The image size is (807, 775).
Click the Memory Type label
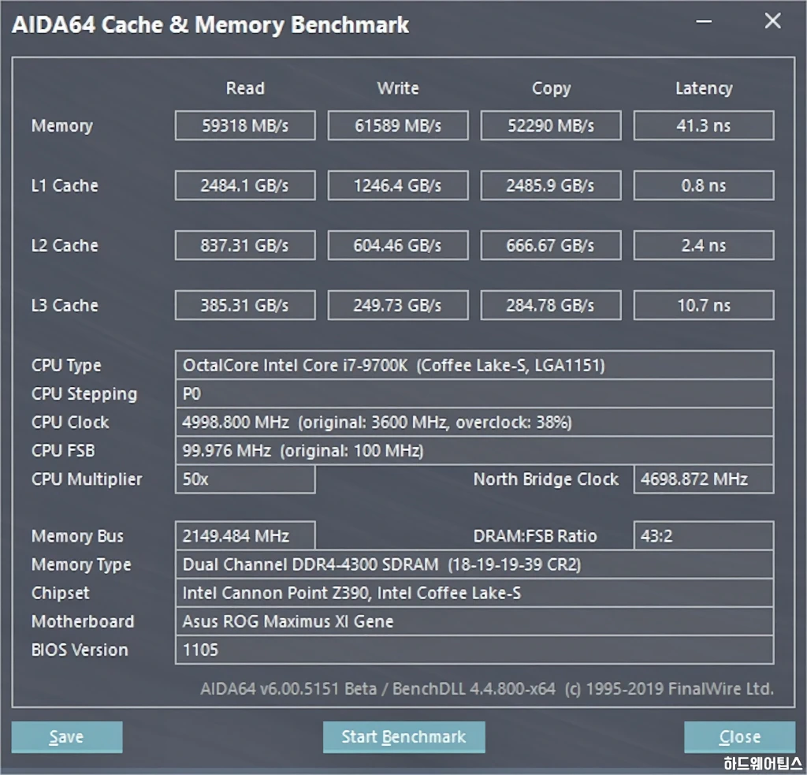81,565
